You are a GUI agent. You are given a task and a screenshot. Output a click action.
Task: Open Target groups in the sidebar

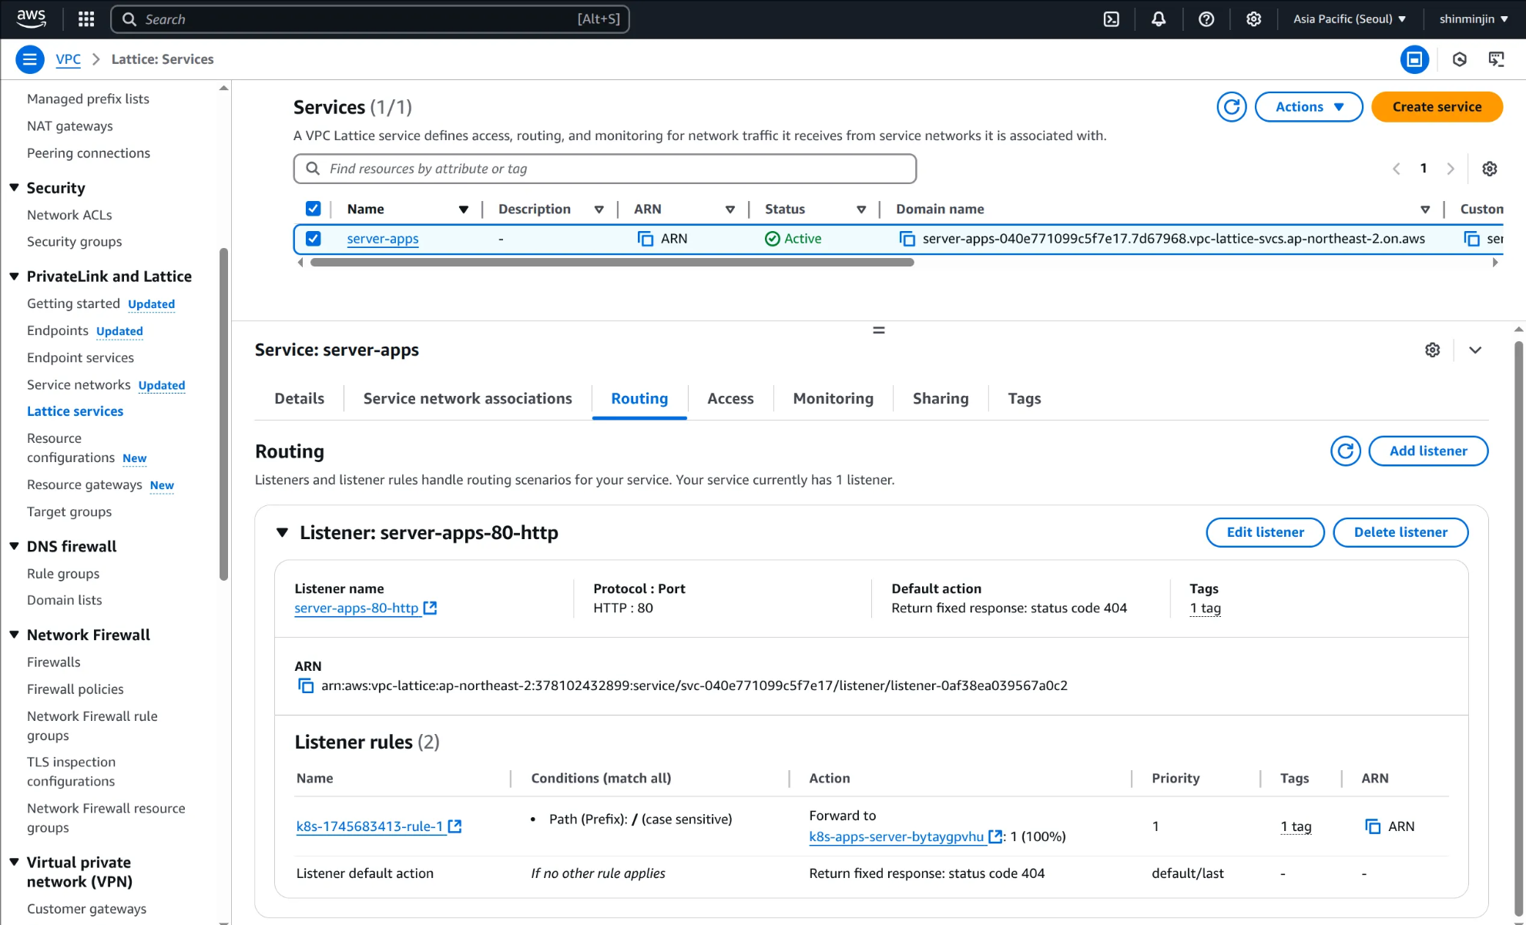(x=69, y=511)
